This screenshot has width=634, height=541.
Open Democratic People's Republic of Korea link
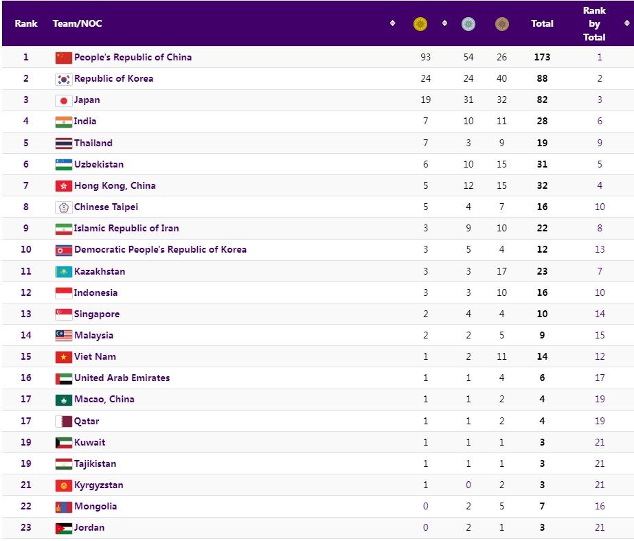click(160, 249)
